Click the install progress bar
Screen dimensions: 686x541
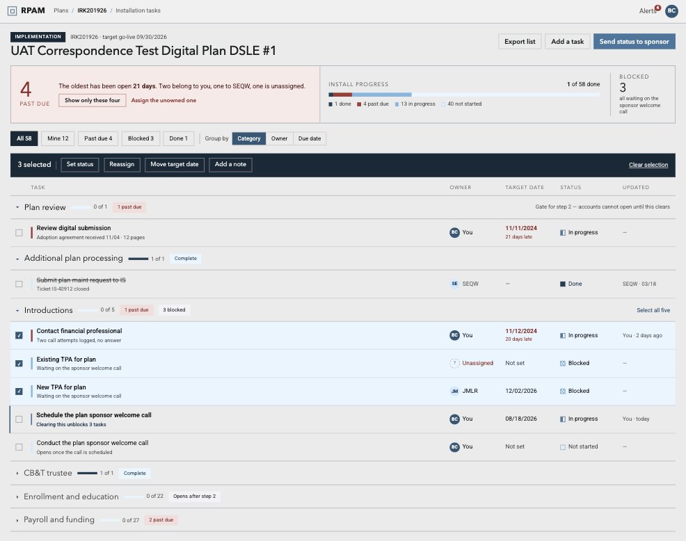click(464, 95)
